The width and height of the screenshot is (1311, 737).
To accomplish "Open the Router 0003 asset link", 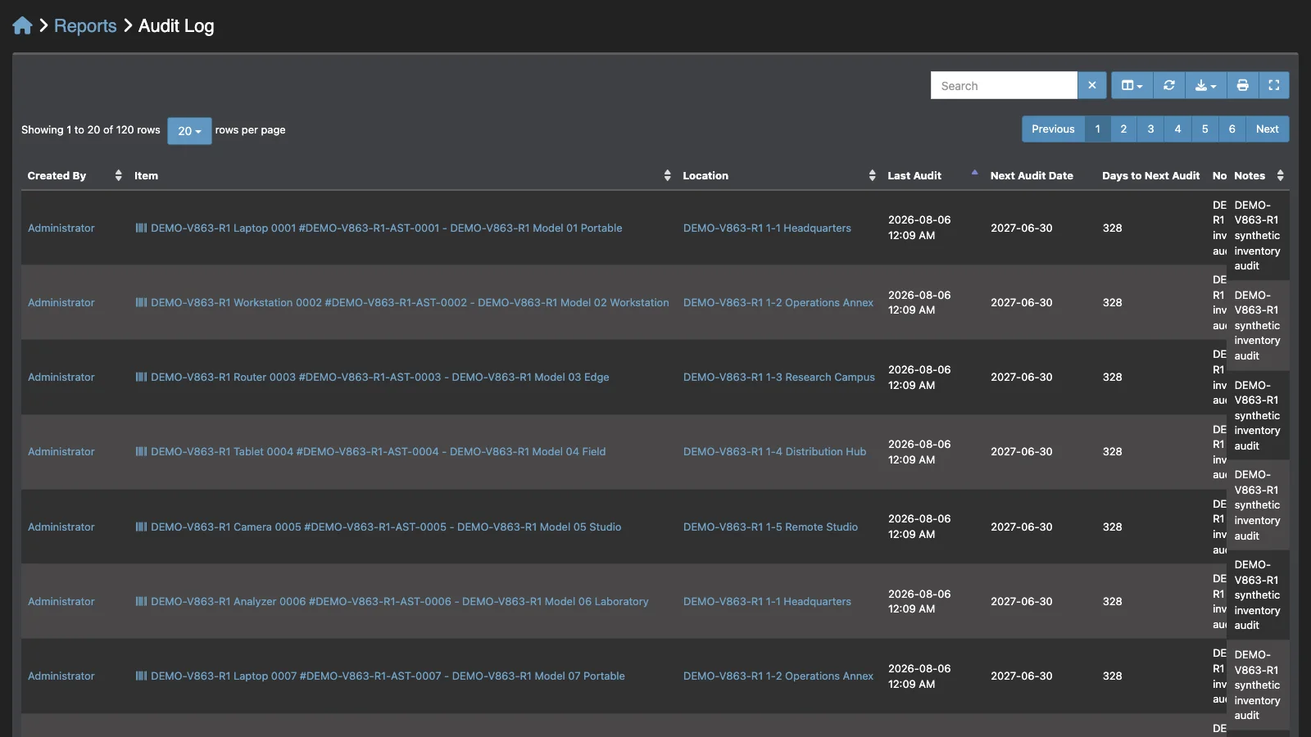I will 380,377.
